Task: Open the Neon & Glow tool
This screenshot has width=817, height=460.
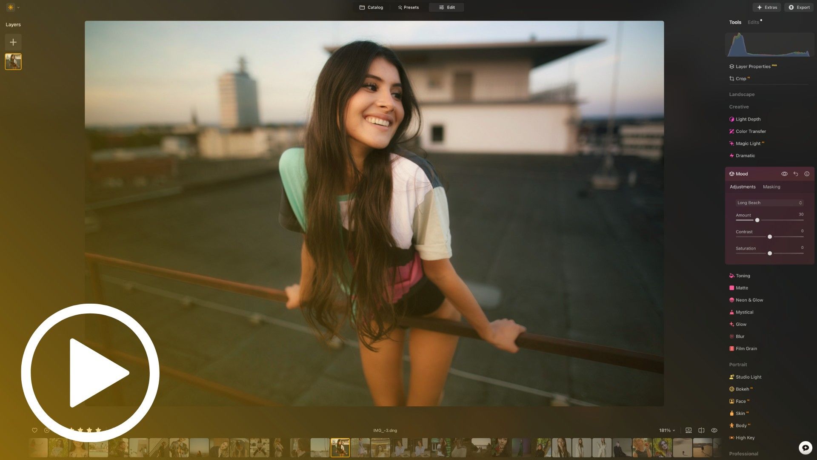Action: tap(749, 300)
